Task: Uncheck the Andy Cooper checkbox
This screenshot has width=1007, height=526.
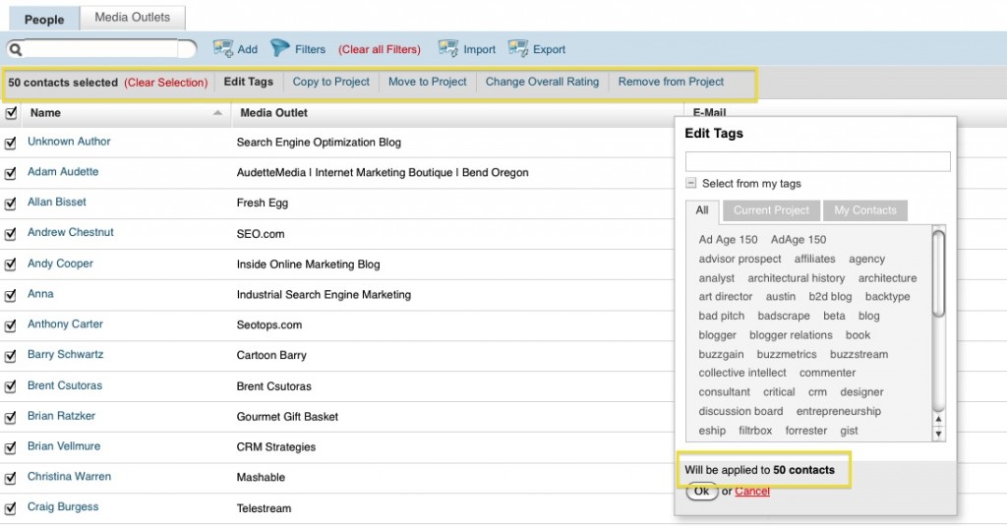Action: pyautogui.click(x=10, y=264)
